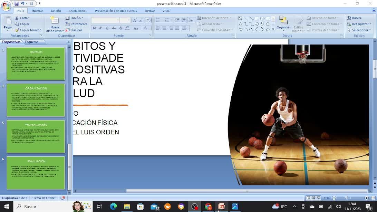Image resolution: width=377 pixels, height=212 pixels.
Task: Fit slide to window icon
Action: coord(373,198)
